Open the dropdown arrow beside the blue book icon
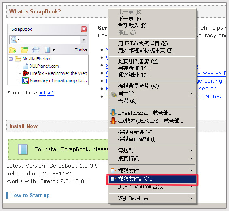The image size is (229, 211). tap(53, 50)
